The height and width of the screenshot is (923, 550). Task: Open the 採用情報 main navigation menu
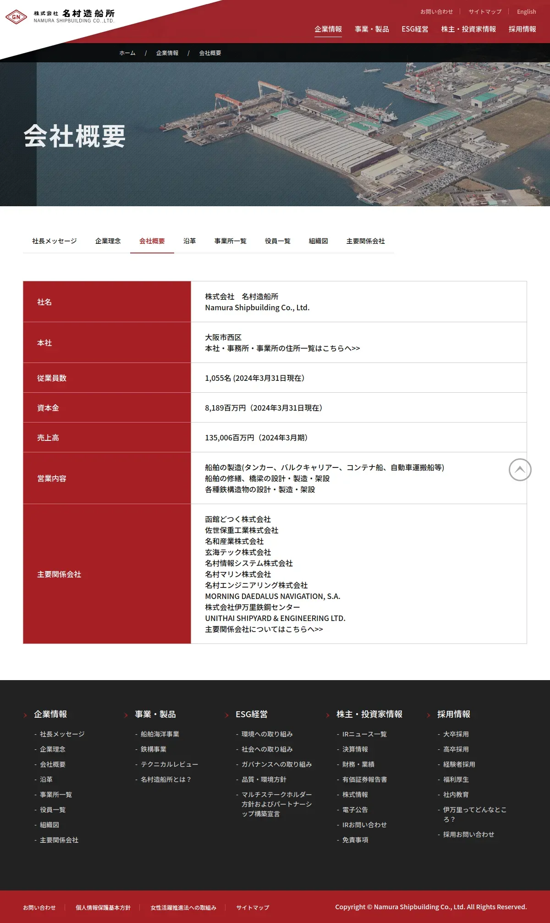tap(522, 29)
